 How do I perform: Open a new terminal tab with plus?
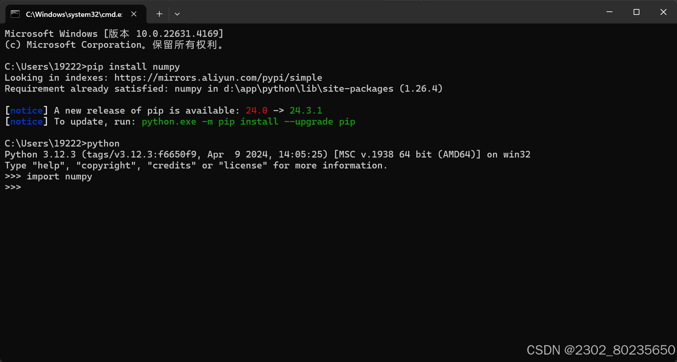tap(159, 14)
